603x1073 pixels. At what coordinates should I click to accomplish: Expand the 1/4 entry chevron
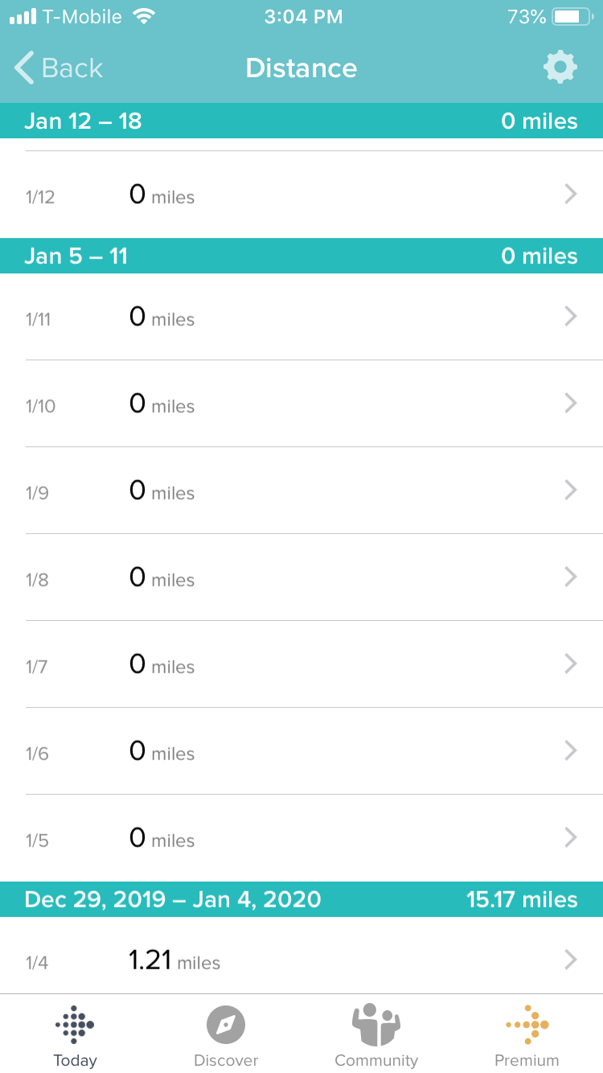571,960
